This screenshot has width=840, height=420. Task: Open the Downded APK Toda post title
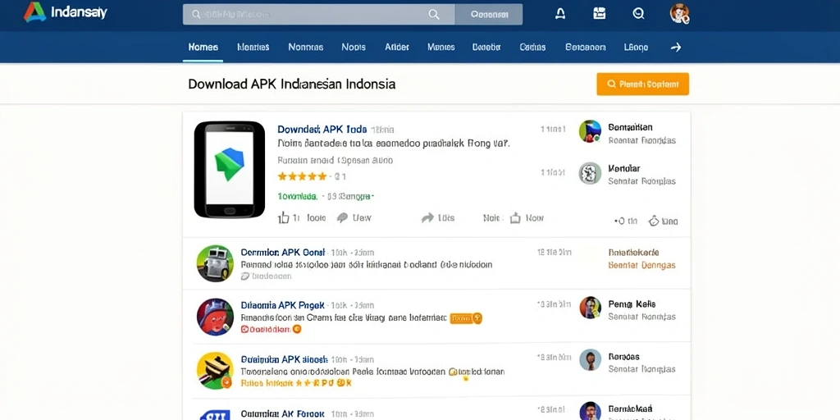[x=322, y=129]
